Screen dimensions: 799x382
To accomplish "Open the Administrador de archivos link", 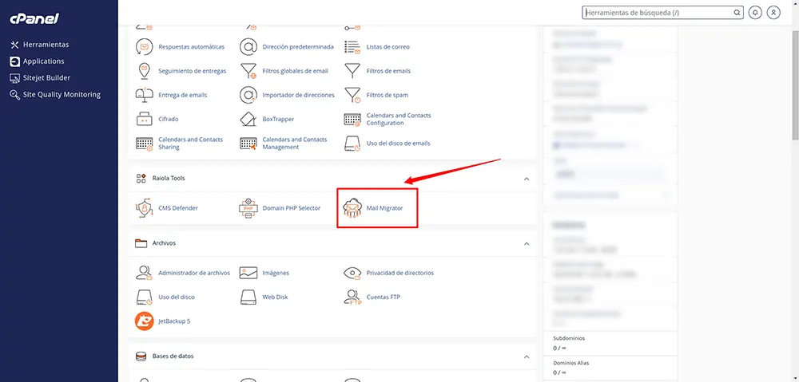I will pyautogui.click(x=194, y=273).
